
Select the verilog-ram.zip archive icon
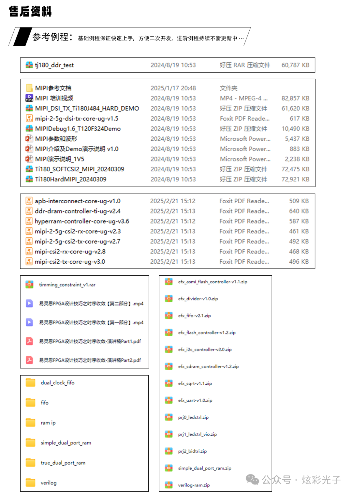click(x=169, y=485)
